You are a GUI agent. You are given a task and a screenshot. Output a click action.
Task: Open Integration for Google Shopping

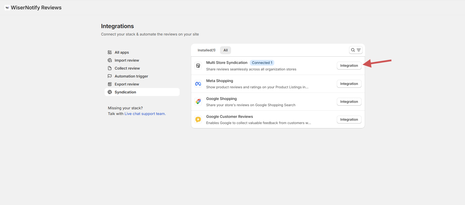point(349,102)
